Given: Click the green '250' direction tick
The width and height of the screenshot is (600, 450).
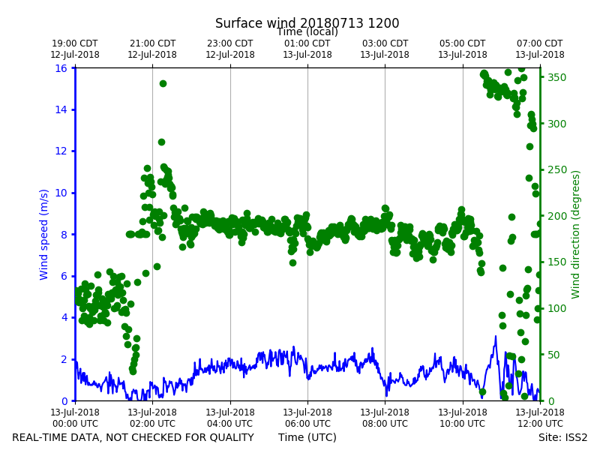Looking at the screenshot, I should pos(556,170).
